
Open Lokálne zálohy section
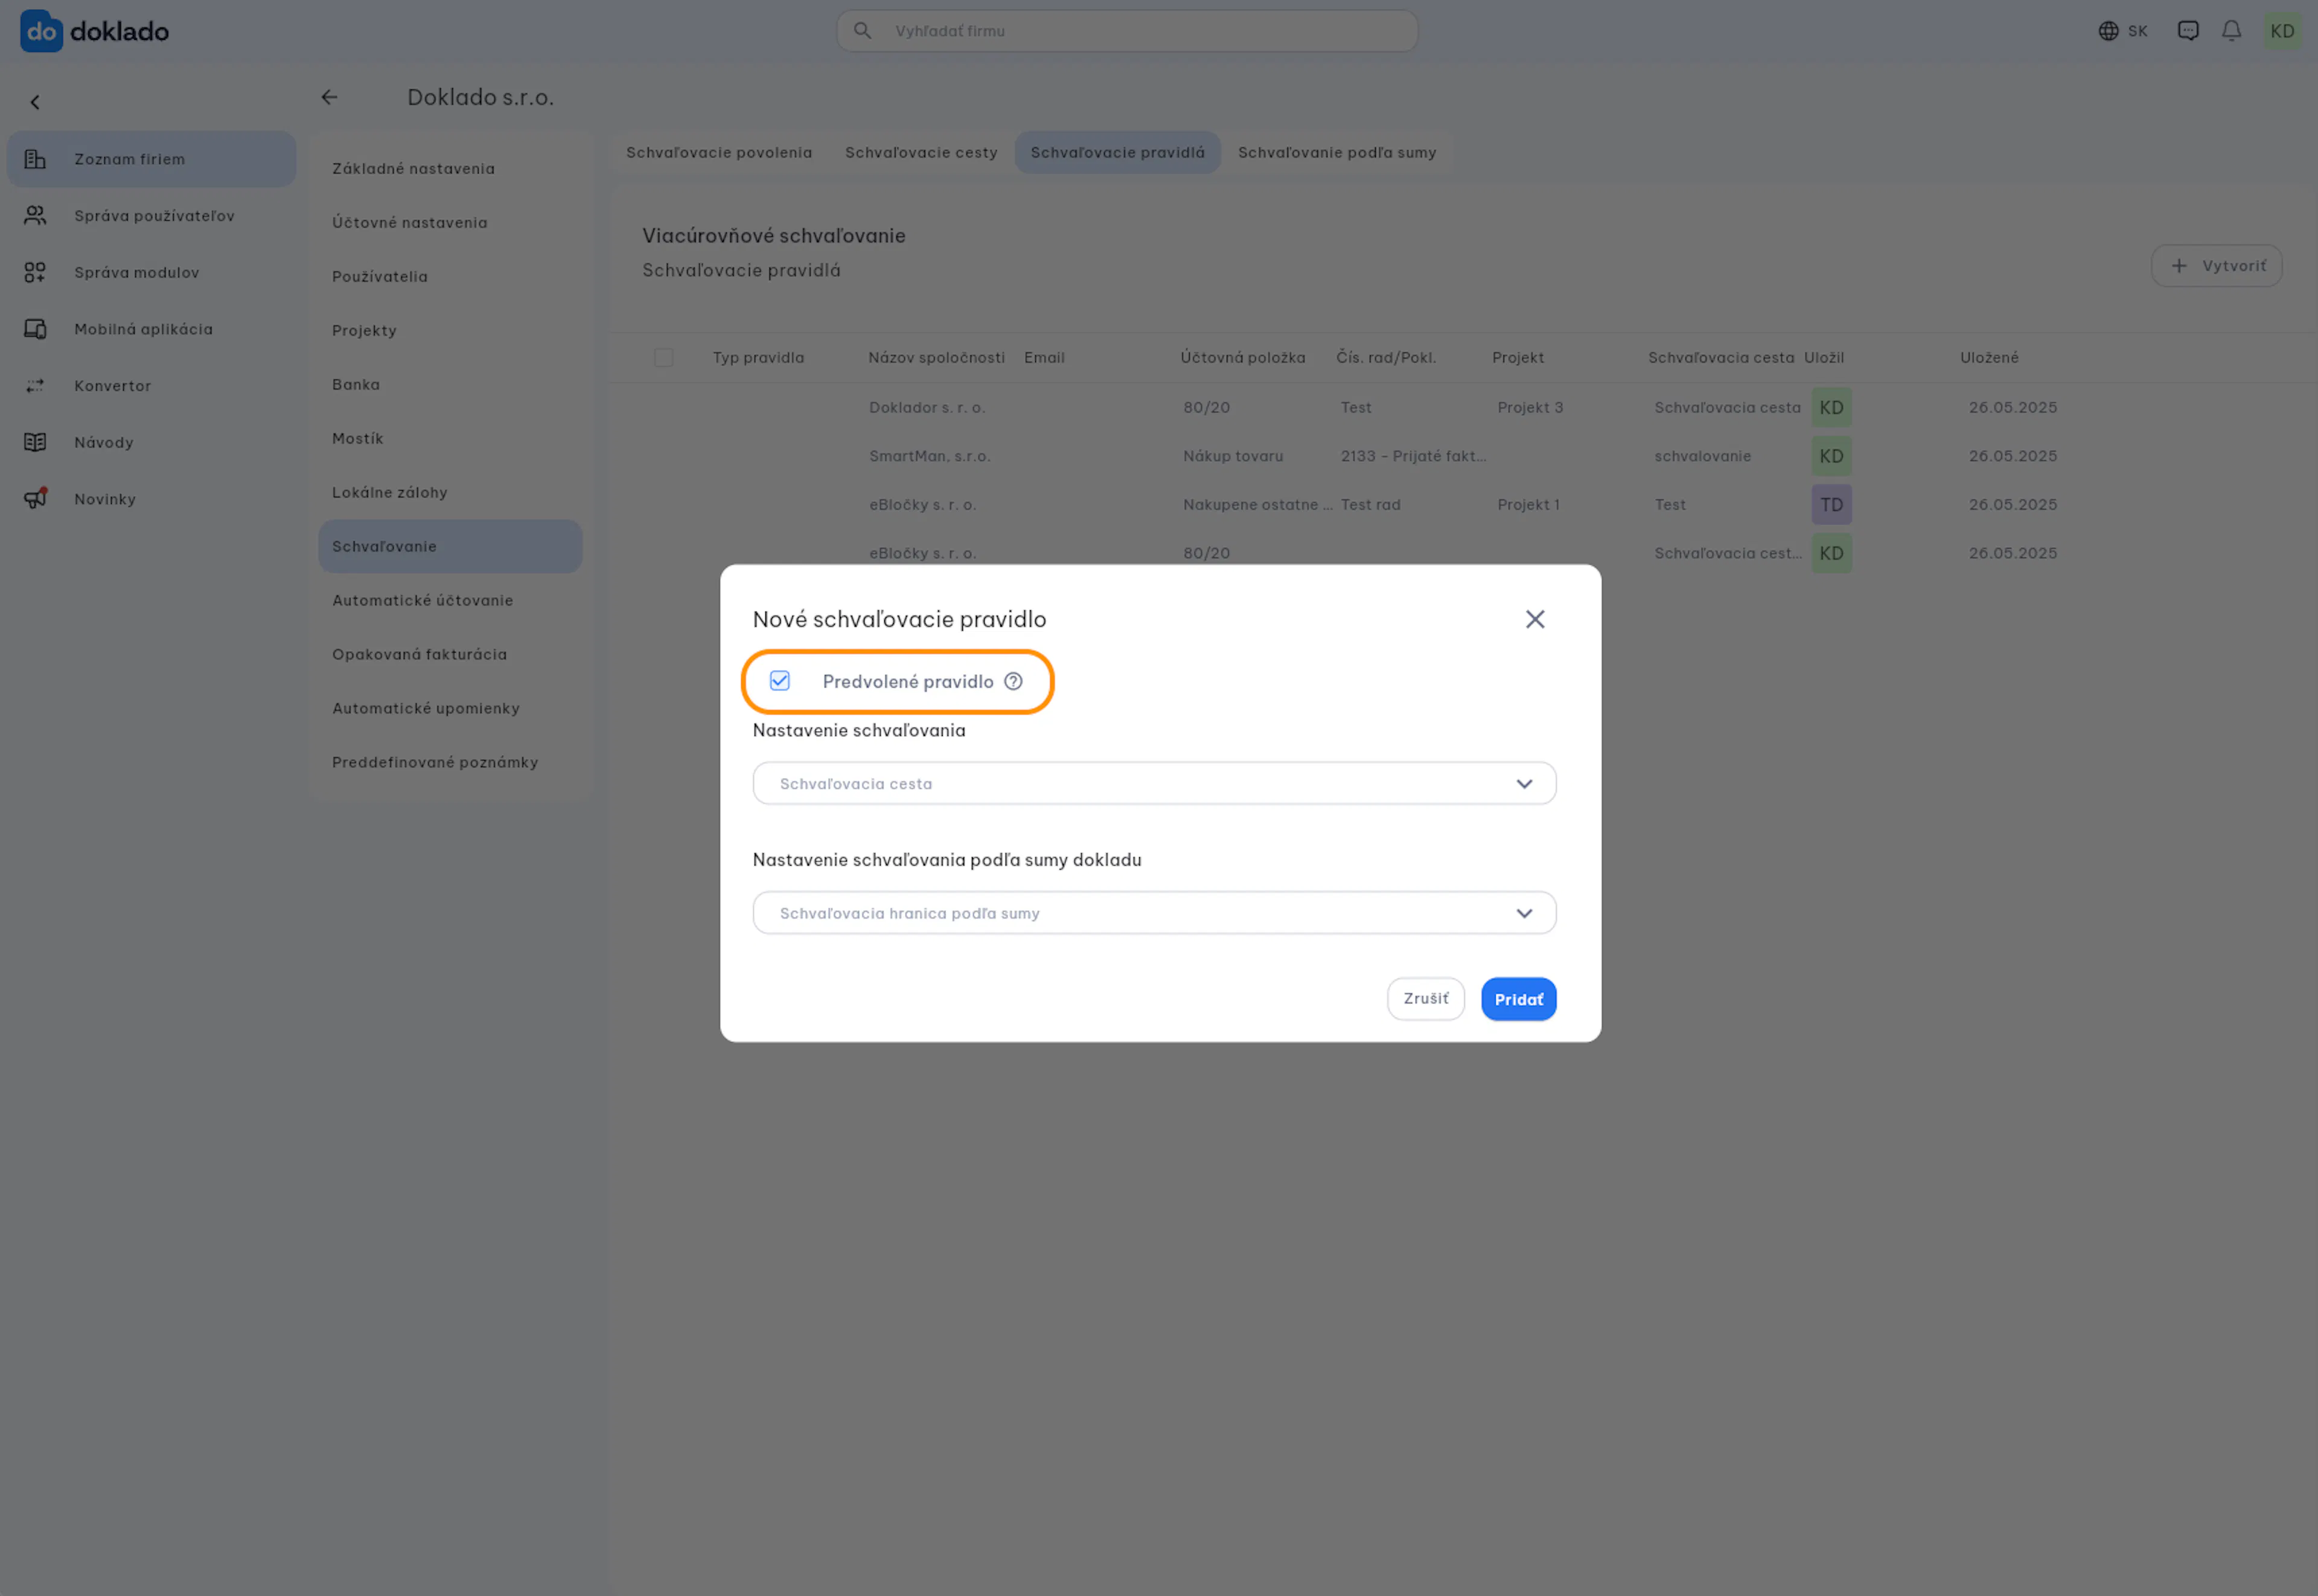click(450, 493)
